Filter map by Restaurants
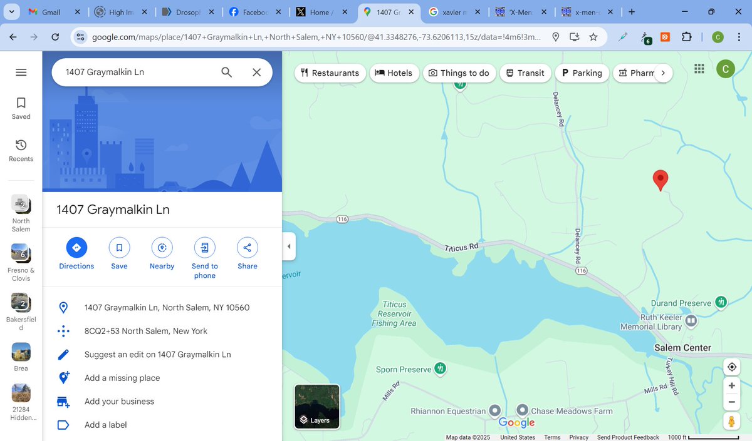 pos(330,73)
